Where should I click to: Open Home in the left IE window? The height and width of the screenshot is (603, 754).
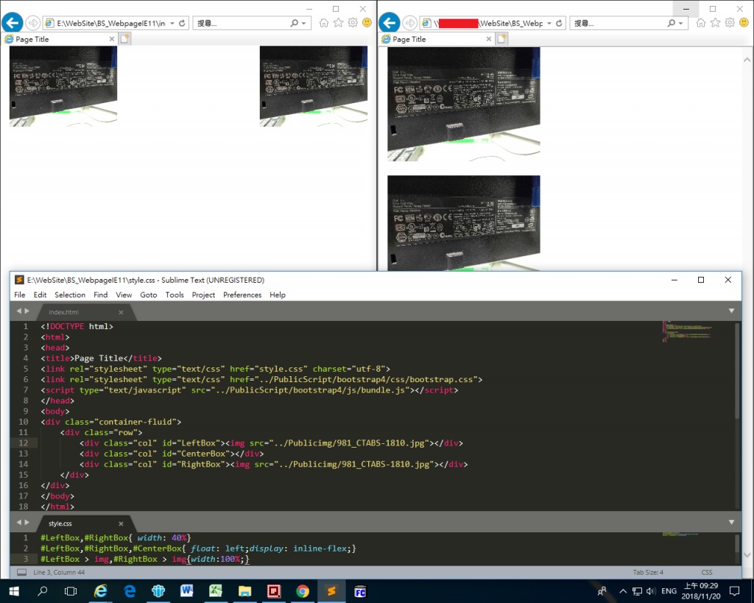click(x=324, y=23)
